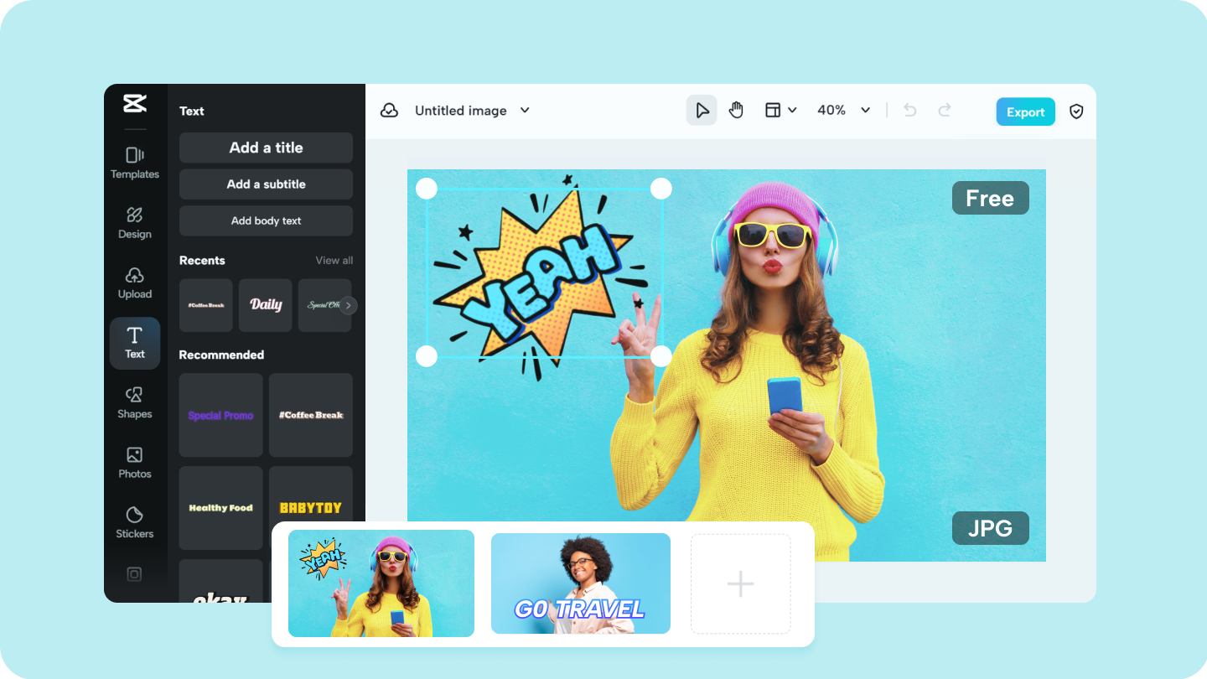Click the CapCut logo in the sidebar

pyautogui.click(x=134, y=103)
